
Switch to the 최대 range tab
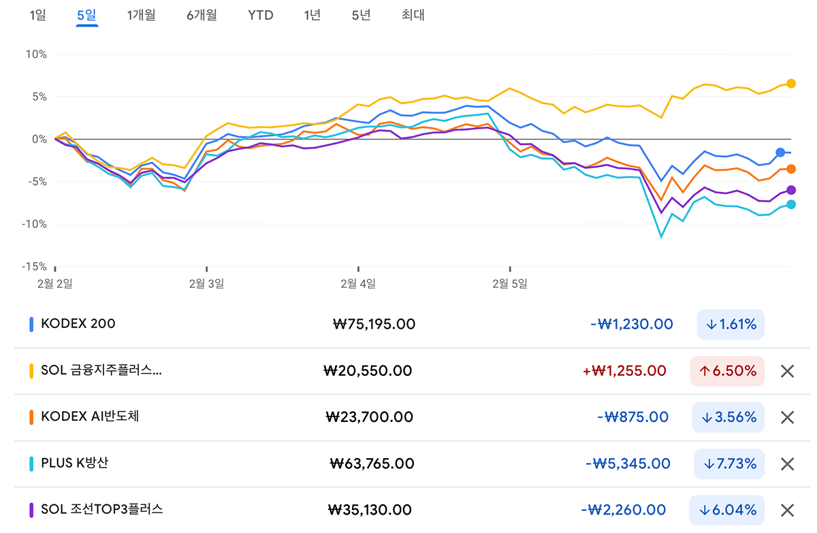pyautogui.click(x=413, y=15)
